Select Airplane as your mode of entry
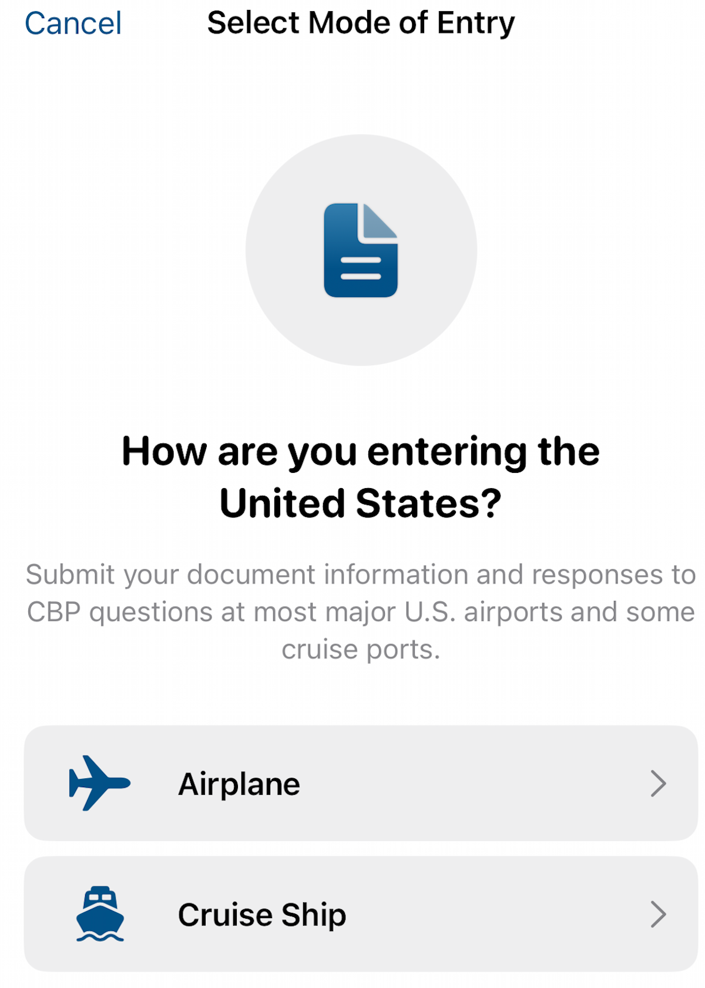The image size is (705, 988). (x=352, y=783)
